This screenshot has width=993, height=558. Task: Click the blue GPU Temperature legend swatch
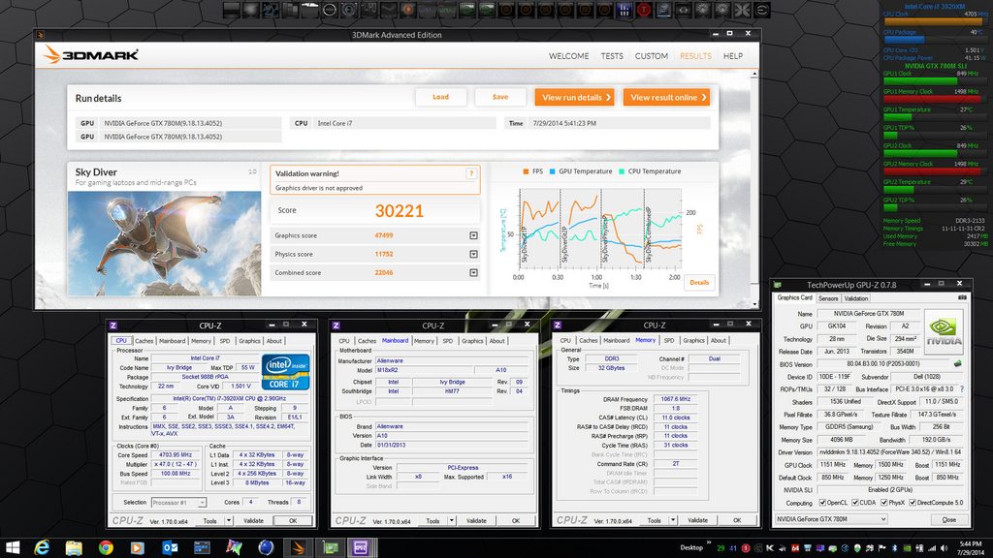[x=552, y=170]
